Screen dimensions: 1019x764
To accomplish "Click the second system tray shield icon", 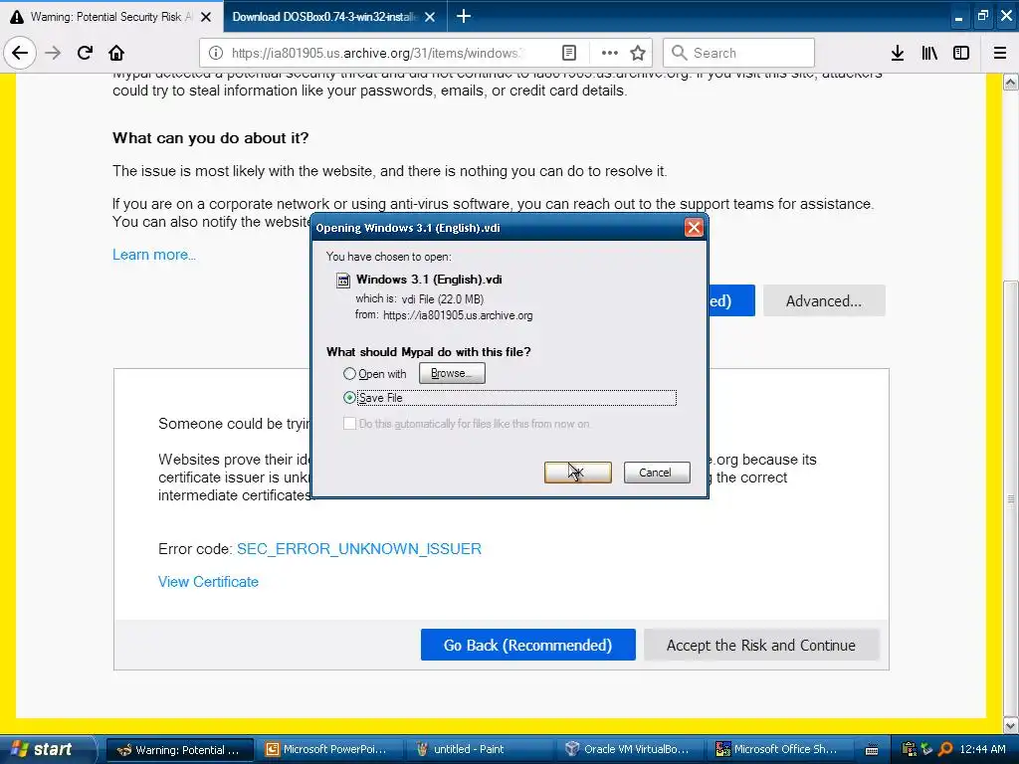I will click(x=926, y=749).
